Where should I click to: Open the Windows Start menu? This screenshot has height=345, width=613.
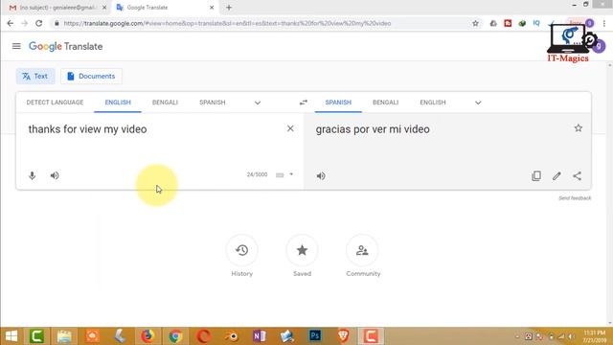pyautogui.click(x=11, y=336)
